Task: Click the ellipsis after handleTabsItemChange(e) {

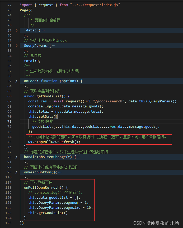Action: point(79,157)
